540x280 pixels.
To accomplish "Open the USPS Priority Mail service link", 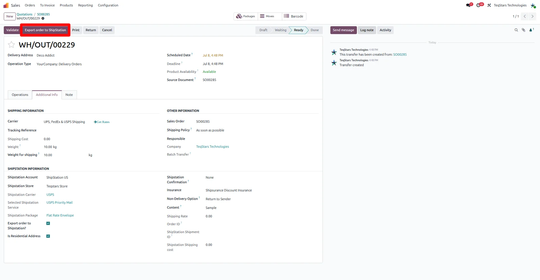I will tap(59, 203).
